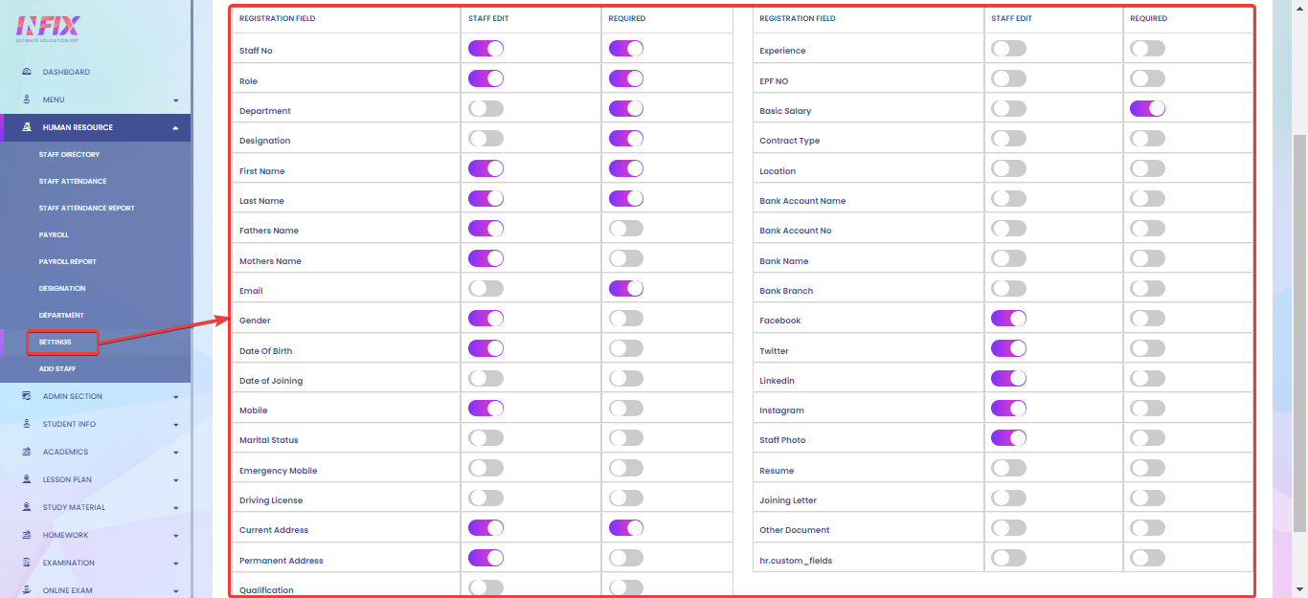Disable Required for First Name
Screen dimensions: 1308x598
click(x=626, y=168)
